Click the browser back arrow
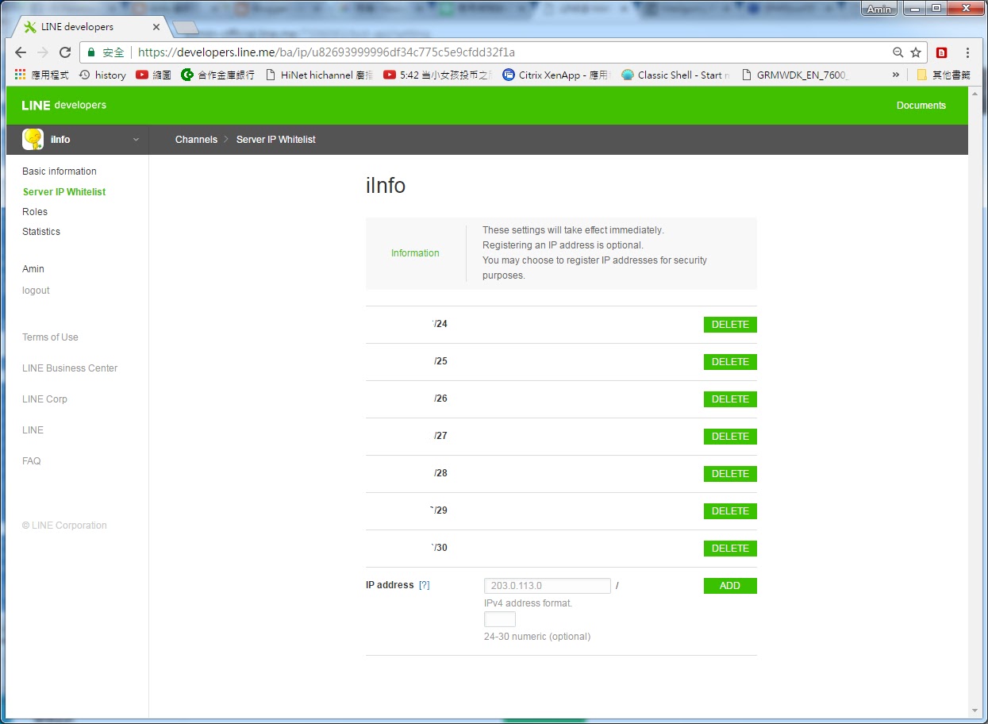Screen dimensions: 988x724 pyautogui.click(x=21, y=52)
